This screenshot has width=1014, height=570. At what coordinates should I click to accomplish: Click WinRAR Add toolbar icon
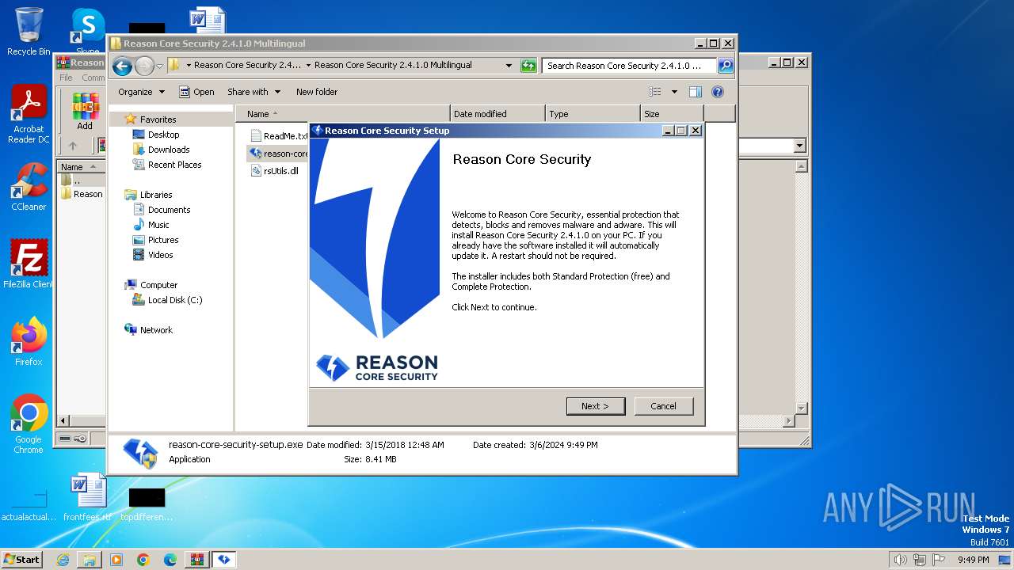[85, 111]
